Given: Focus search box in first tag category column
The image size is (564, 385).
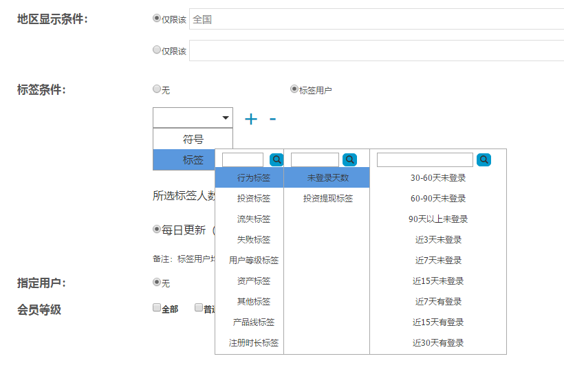Looking at the screenshot, I should click(243, 159).
